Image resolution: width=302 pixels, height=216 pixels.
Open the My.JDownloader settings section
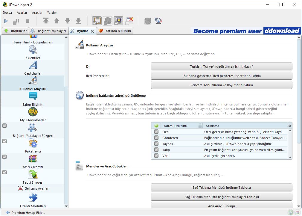click(x=33, y=115)
